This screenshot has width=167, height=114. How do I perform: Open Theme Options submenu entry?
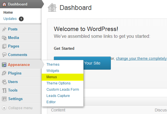click(58, 83)
